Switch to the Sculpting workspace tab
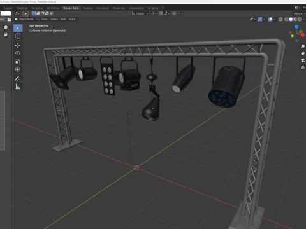 [x=37, y=8]
